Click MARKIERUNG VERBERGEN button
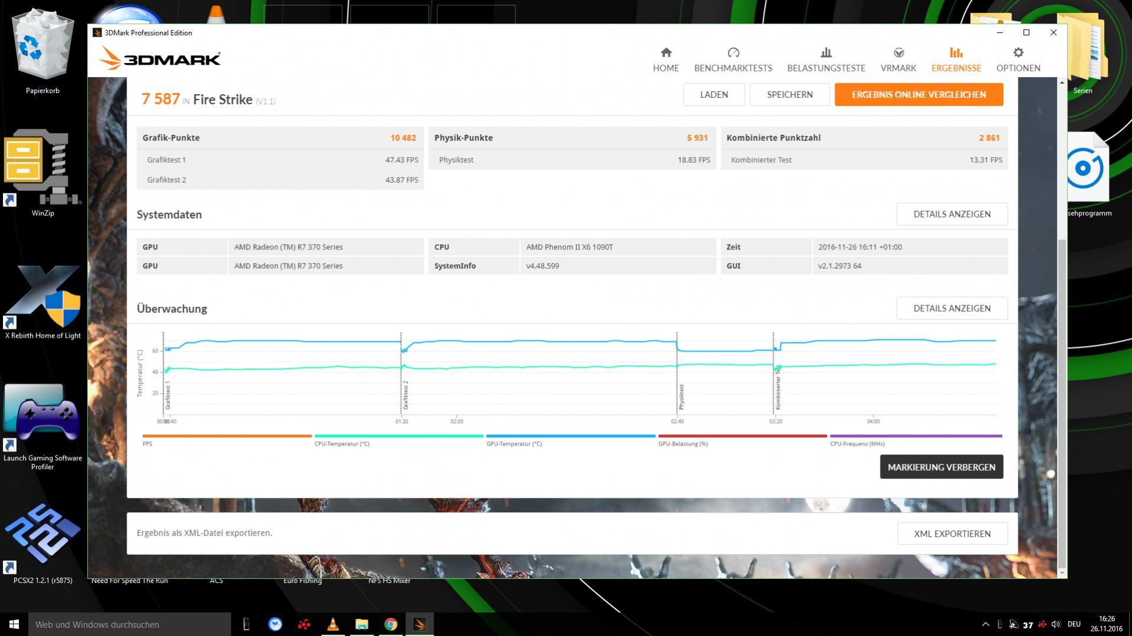 [x=941, y=467]
